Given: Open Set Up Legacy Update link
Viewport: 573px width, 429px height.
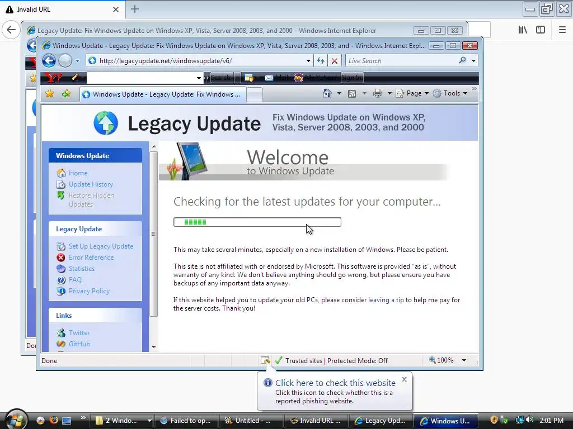Looking at the screenshot, I should pyautogui.click(x=101, y=246).
